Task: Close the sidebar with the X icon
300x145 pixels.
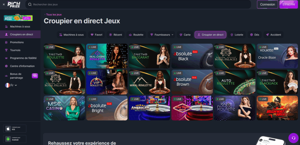Action: 4,4
